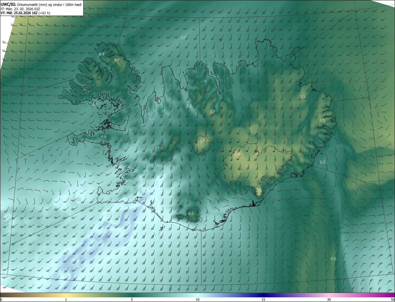Click the 4.5 value at the Snæfellsnes tip
The height and width of the screenshot is (302, 395).
click(73, 140)
